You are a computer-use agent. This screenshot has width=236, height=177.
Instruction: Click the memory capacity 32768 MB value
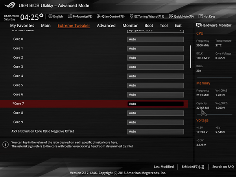(x=203, y=108)
